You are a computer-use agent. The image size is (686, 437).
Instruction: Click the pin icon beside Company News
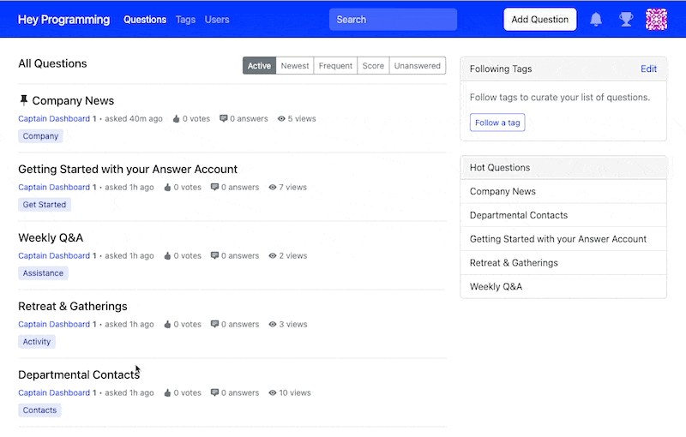pos(23,100)
